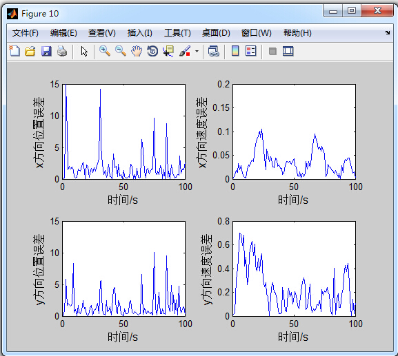Print the figure with printer icon
This screenshot has width=398, height=356.
pos(62,51)
